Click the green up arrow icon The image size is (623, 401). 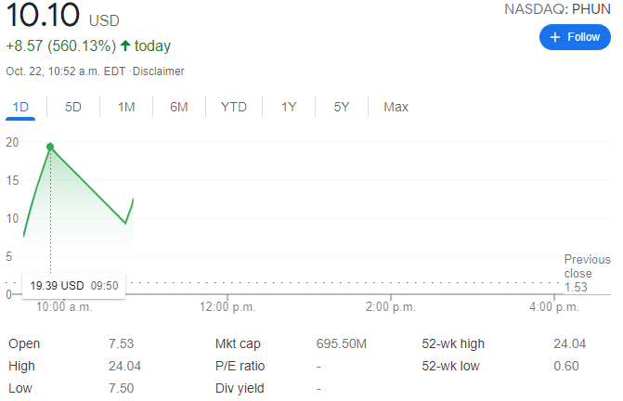(x=125, y=45)
